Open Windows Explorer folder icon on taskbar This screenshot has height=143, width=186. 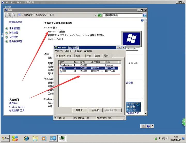(35, 139)
